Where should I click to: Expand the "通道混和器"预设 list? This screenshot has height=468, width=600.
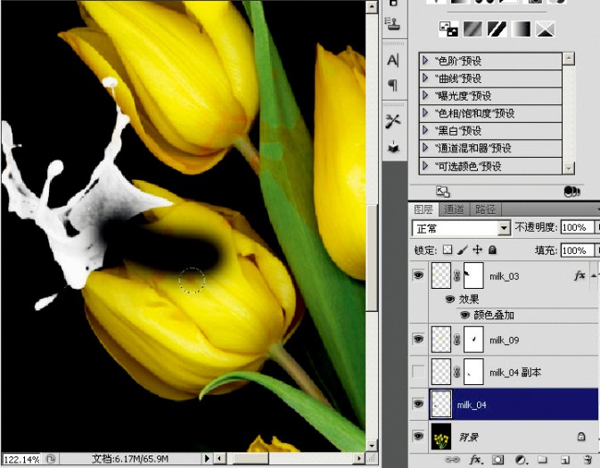tap(425, 148)
